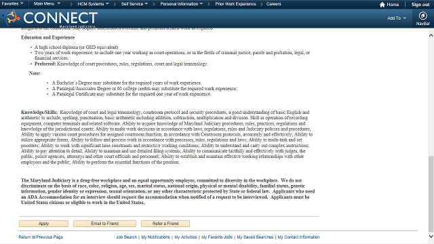Open the NavBar compass icon
This screenshot has width=434, height=244.
pos(422,16)
